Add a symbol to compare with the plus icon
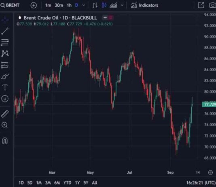Viewport: 216px width, 187px height. click(x=34, y=5)
